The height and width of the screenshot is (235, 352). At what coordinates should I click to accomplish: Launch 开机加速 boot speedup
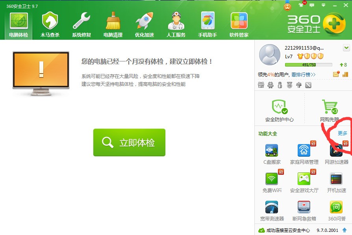tap(336, 183)
